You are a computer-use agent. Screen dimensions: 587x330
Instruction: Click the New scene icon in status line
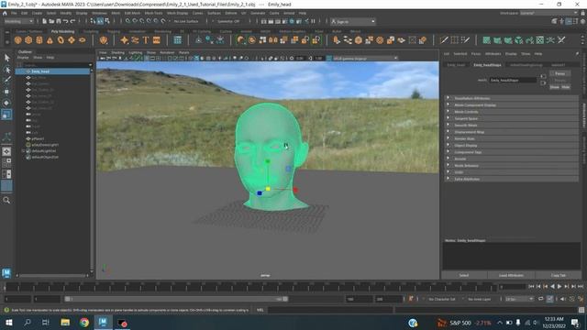pos(44,21)
